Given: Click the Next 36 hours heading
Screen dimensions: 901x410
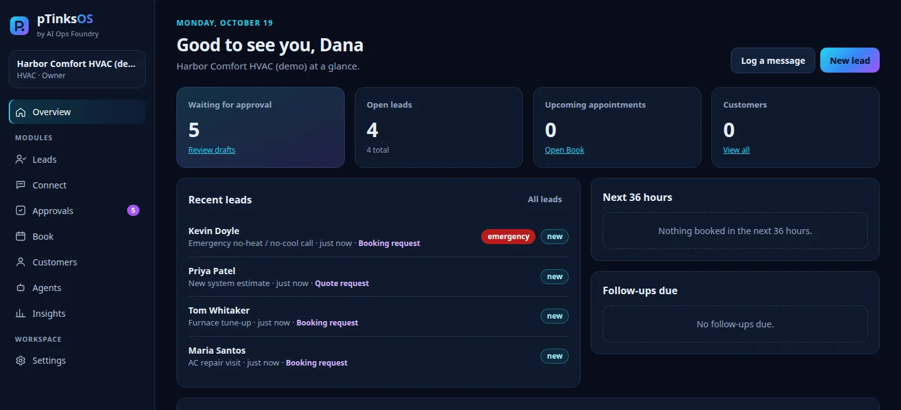Looking at the screenshot, I should coord(638,197).
